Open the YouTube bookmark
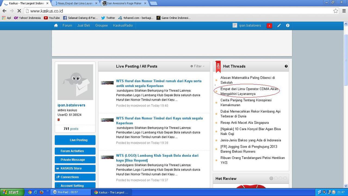348x196 pixels. [52, 18]
